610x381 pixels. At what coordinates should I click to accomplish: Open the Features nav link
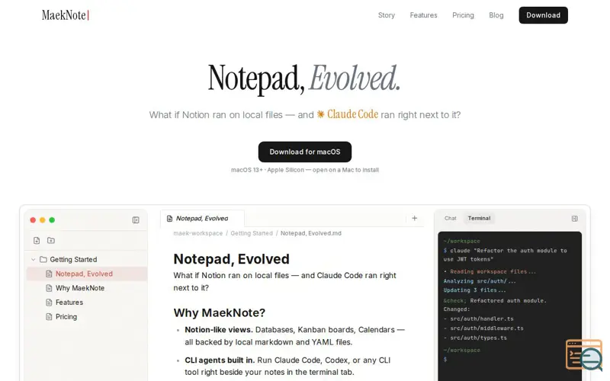pos(423,15)
